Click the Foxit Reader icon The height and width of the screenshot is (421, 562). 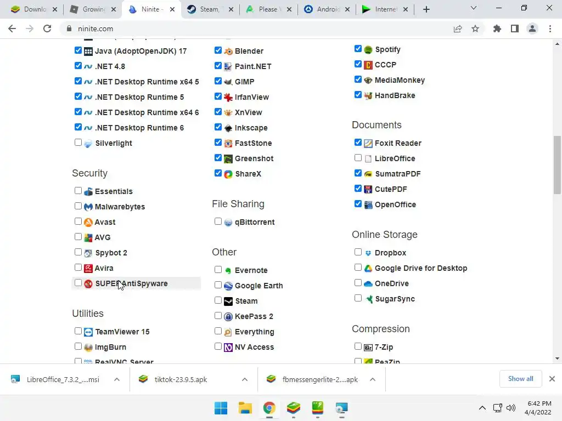[x=368, y=143]
